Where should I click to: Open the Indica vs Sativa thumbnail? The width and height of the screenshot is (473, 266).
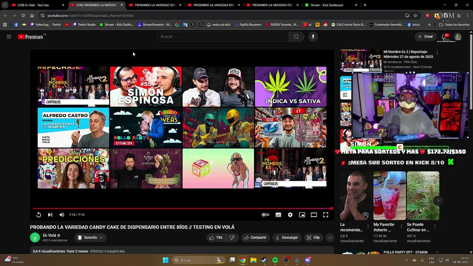pyautogui.click(x=290, y=86)
